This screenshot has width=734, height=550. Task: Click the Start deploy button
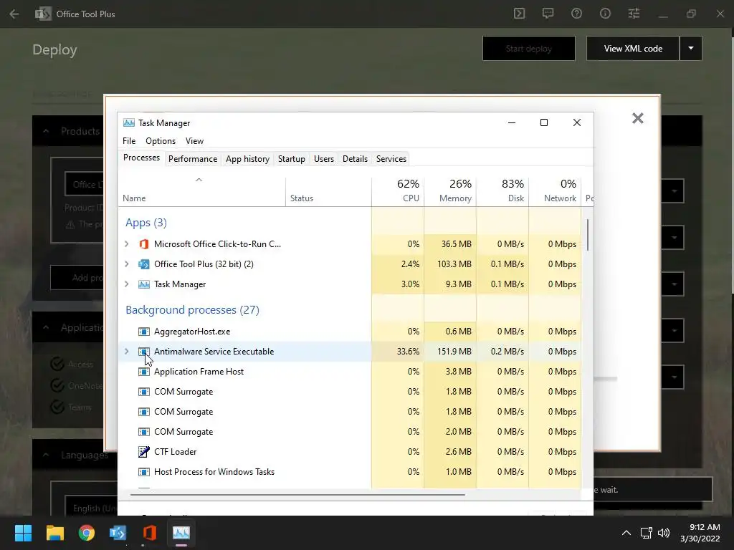pyautogui.click(x=529, y=49)
